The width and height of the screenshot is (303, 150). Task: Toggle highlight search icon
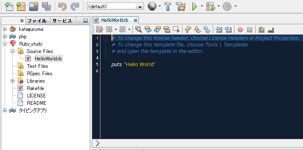pos(167,30)
